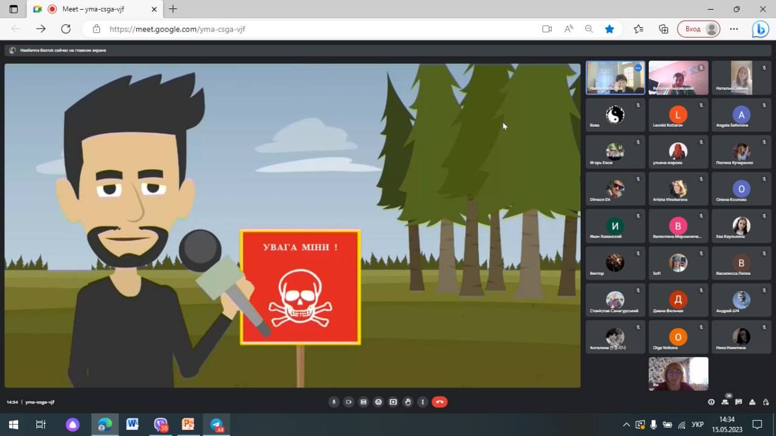
Task: Select Leonid Kottarov participant tile
Action: point(678,115)
